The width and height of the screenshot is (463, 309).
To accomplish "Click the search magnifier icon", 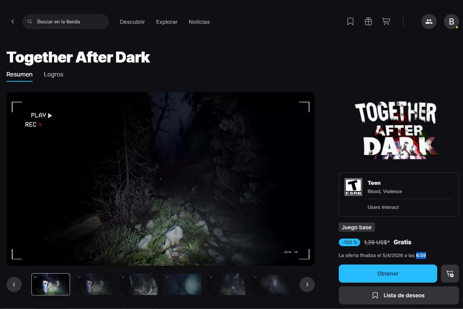I will (30, 22).
